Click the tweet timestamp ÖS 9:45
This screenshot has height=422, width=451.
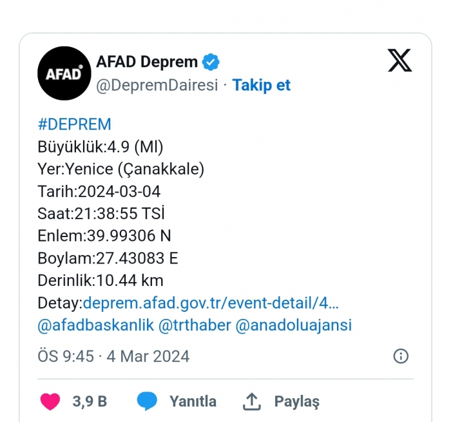click(x=113, y=356)
